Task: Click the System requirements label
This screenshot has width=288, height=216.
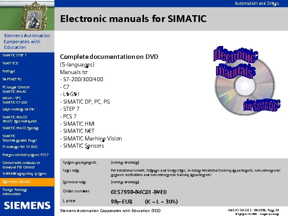Action: [80, 162]
